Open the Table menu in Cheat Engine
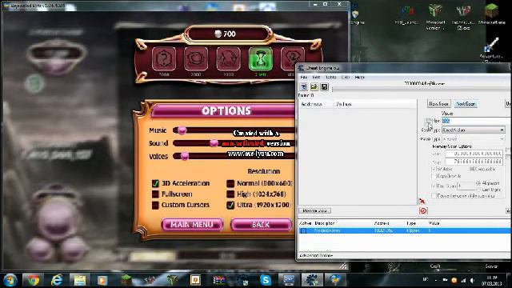Viewport: 512px width, 288px height. click(x=330, y=78)
